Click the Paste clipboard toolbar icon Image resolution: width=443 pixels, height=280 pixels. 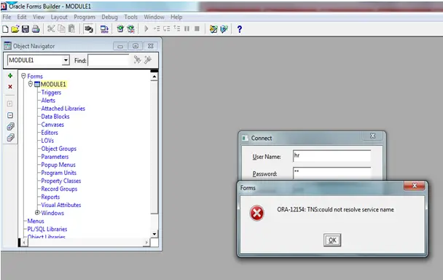coord(71,29)
